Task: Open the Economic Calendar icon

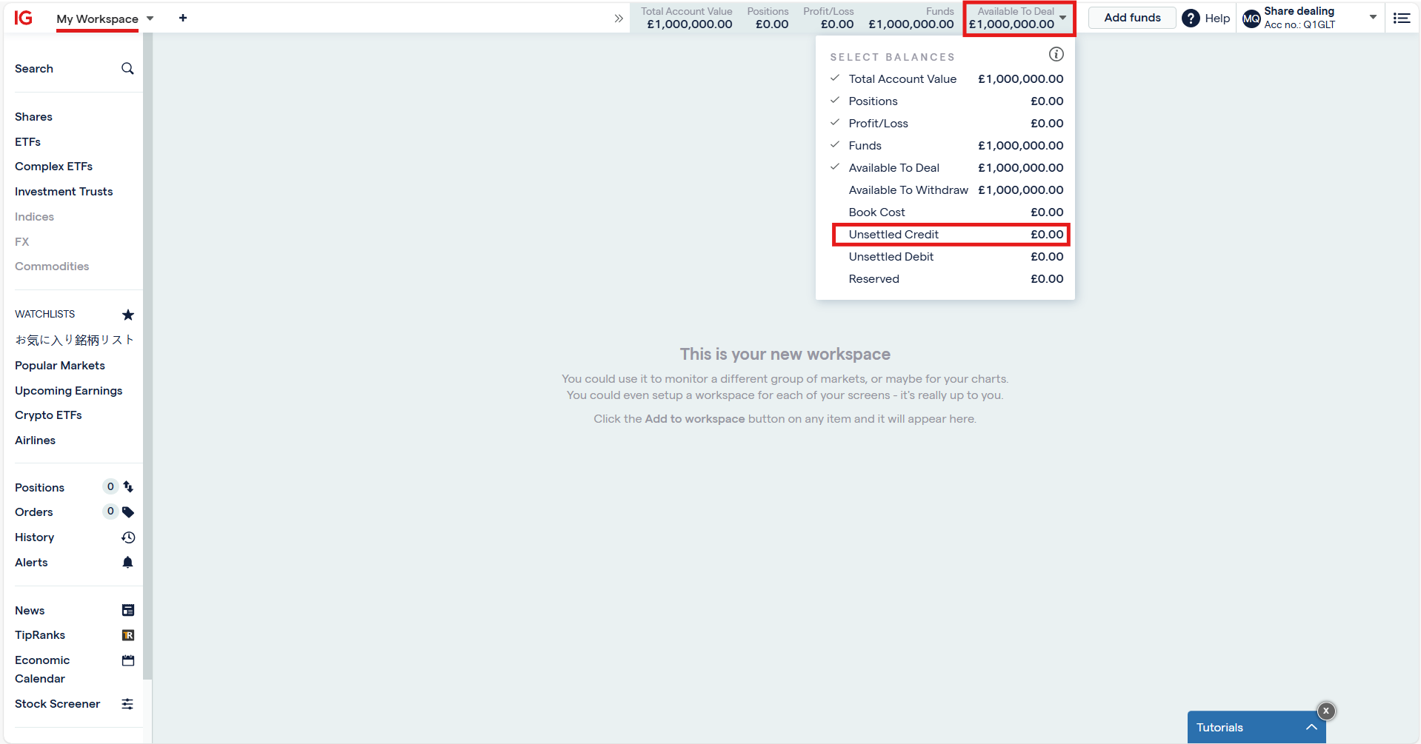Action: point(128,660)
